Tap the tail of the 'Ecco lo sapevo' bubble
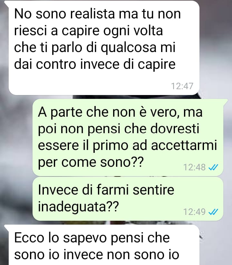 click(x=6, y=227)
